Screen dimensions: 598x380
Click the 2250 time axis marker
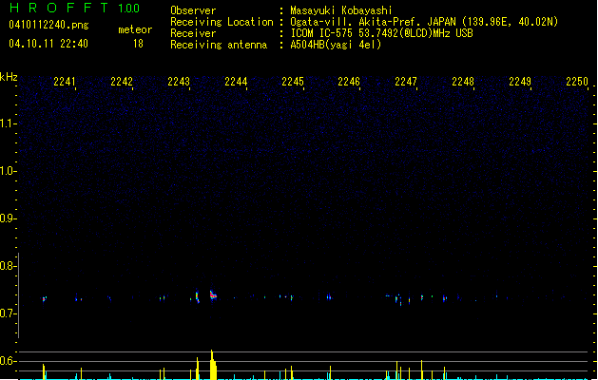(577, 81)
